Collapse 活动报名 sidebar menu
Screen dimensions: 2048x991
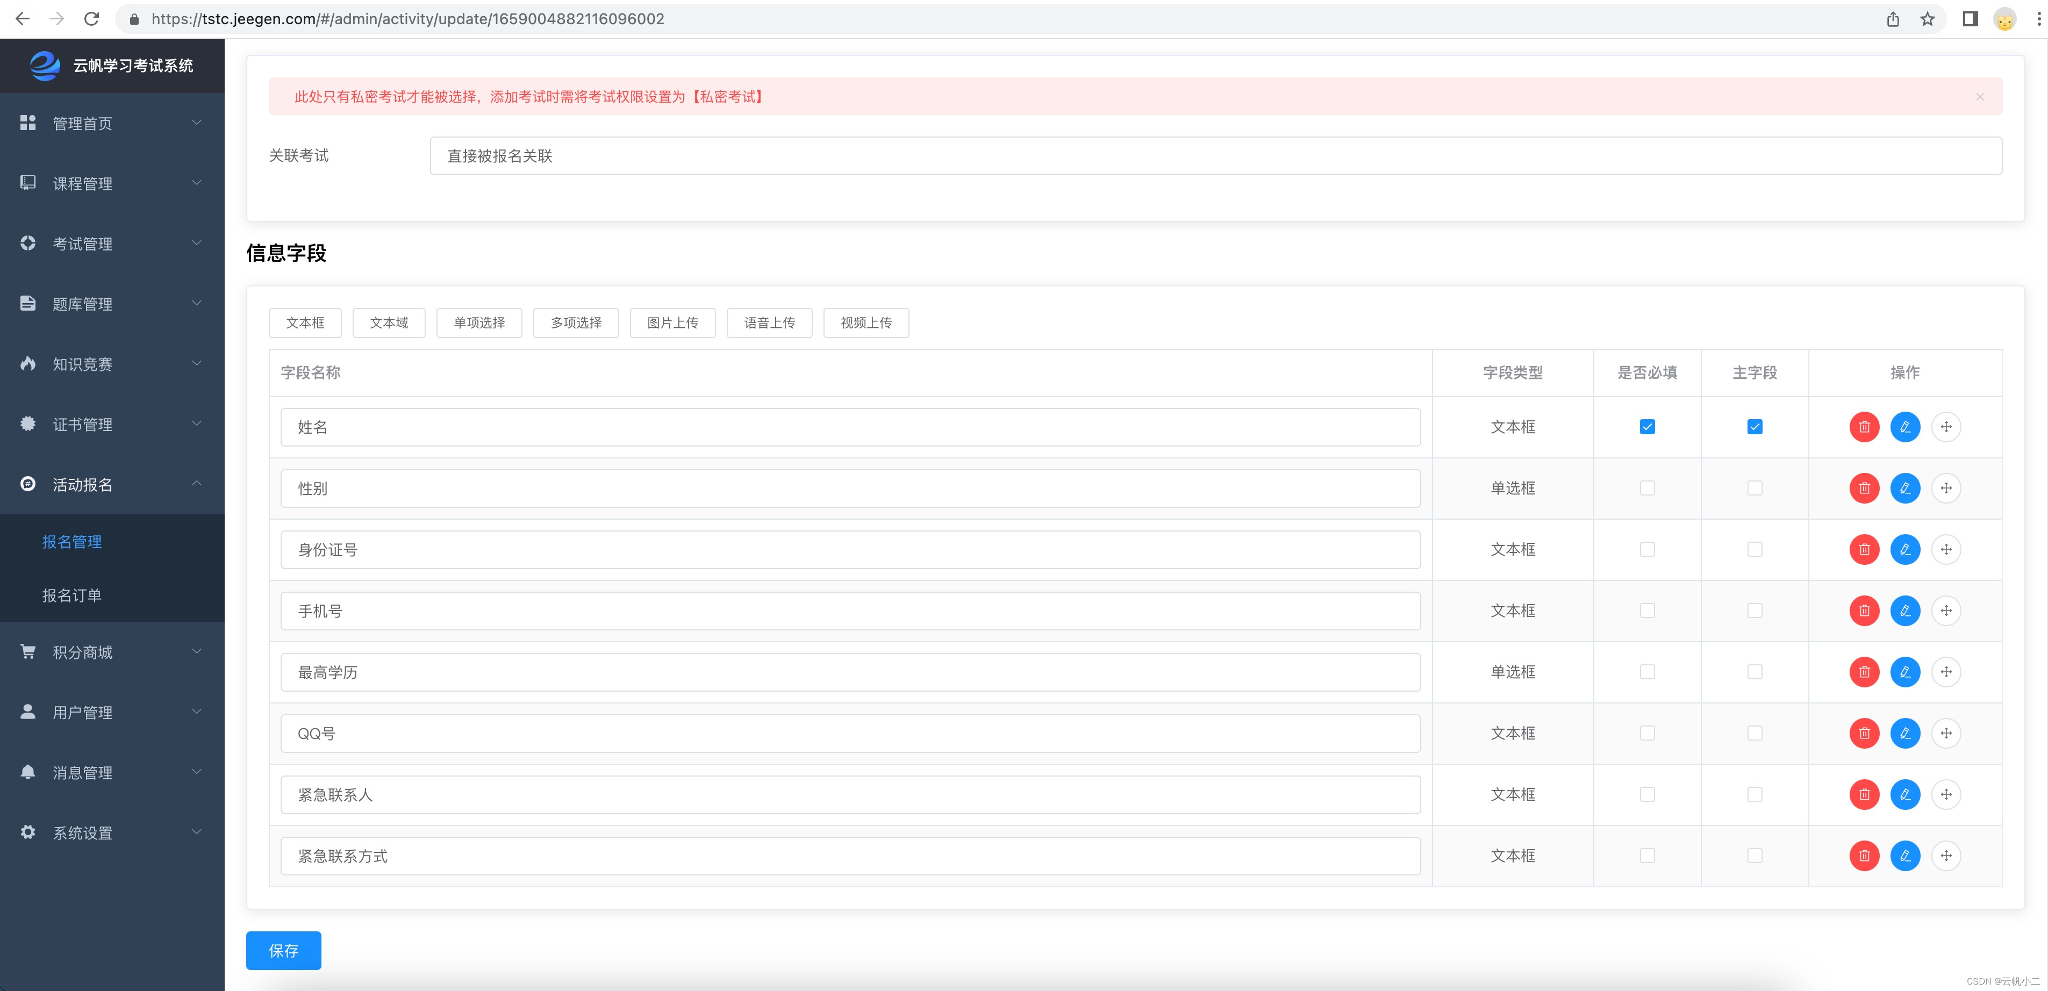pyautogui.click(x=112, y=484)
